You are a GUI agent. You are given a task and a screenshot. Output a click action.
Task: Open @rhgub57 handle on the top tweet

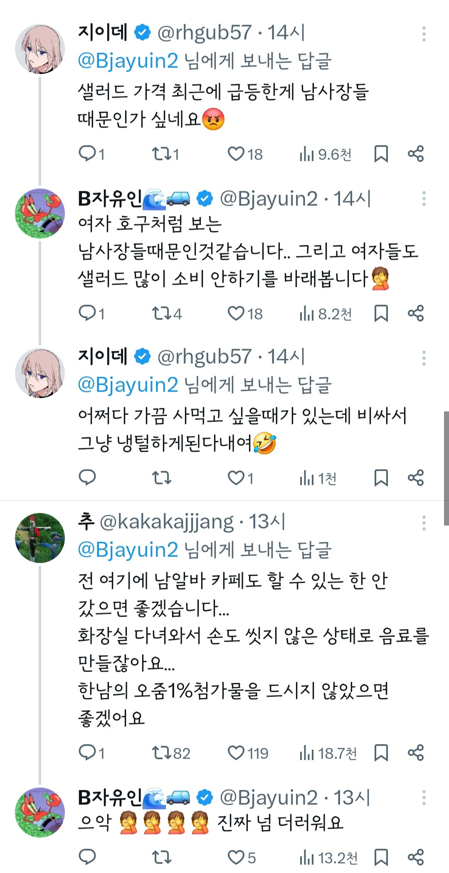tap(204, 33)
